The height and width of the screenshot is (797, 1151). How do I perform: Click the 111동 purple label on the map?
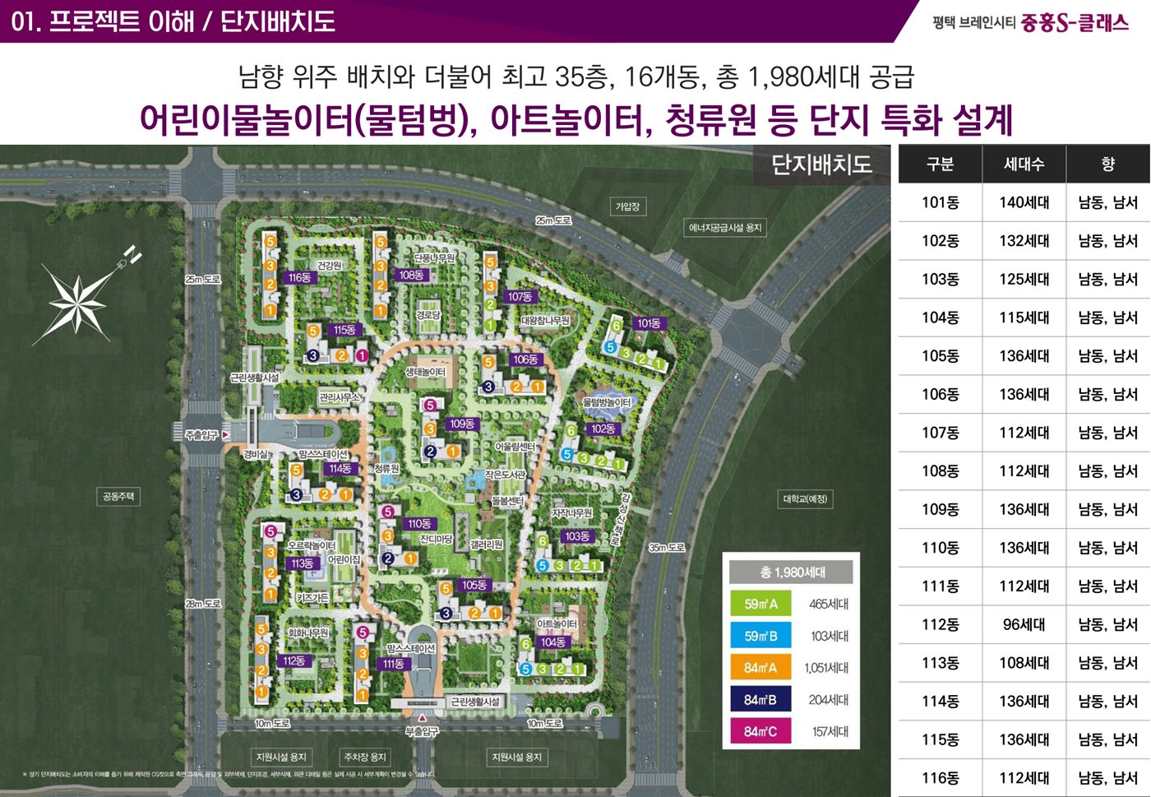[x=393, y=664]
